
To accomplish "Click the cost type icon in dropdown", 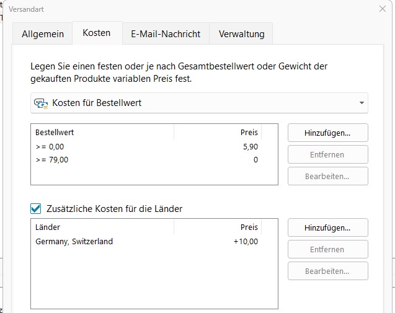I will click(42, 103).
